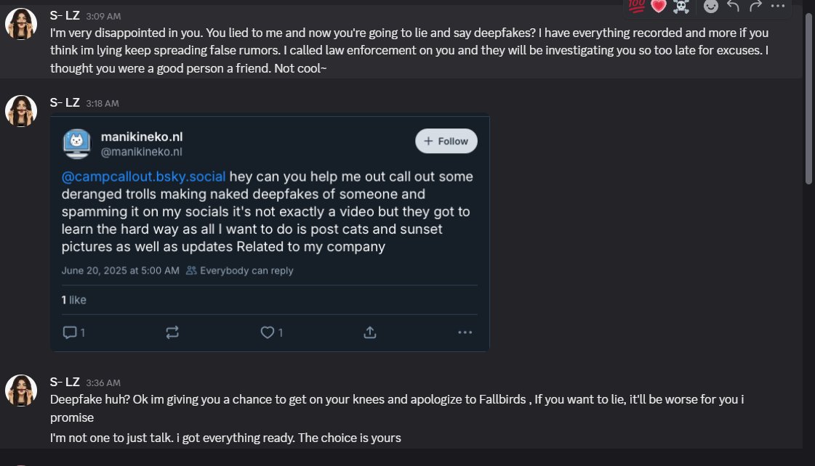This screenshot has height=466, width=815.
Task: Forward the message with right arrow
Action: tap(755, 7)
